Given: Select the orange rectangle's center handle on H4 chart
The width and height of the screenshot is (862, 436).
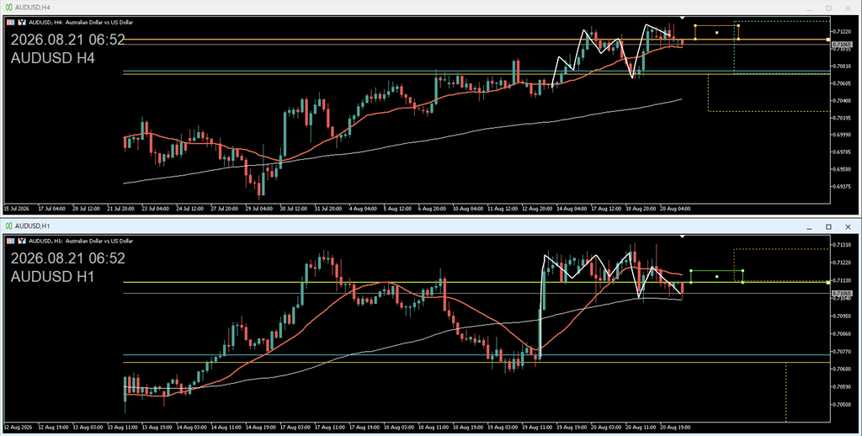Looking at the screenshot, I should (717, 33).
